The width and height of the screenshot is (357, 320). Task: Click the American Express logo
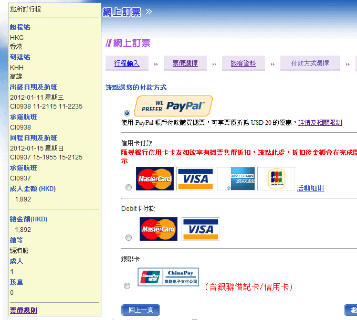click(x=235, y=179)
